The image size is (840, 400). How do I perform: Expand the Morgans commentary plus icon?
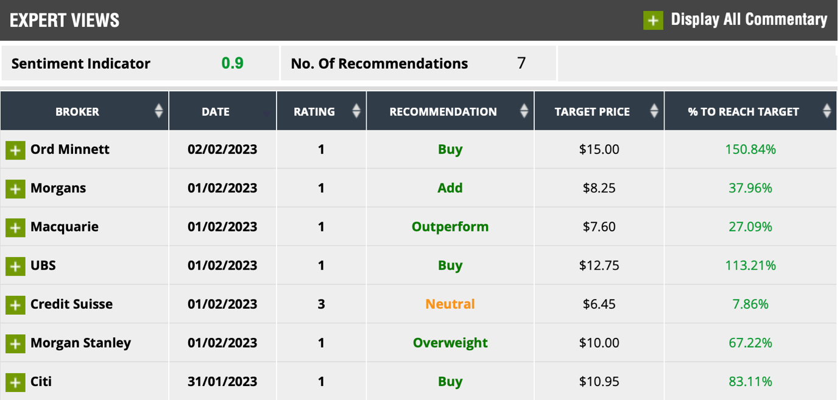pyautogui.click(x=15, y=189)
